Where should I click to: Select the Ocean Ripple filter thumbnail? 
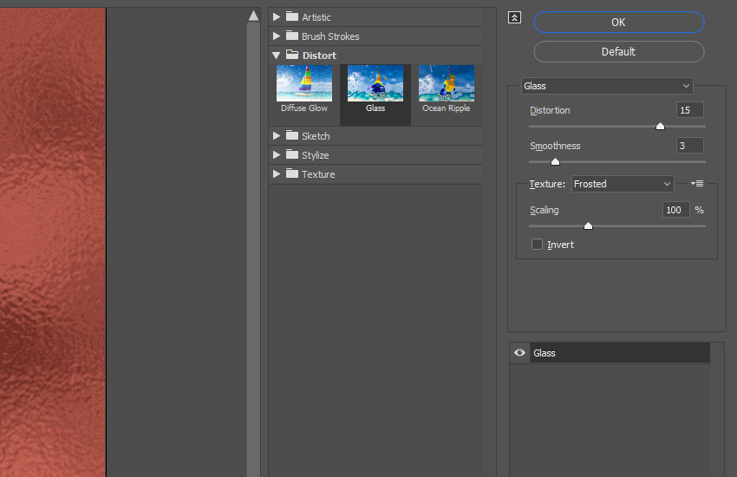[x=446, y=83]
